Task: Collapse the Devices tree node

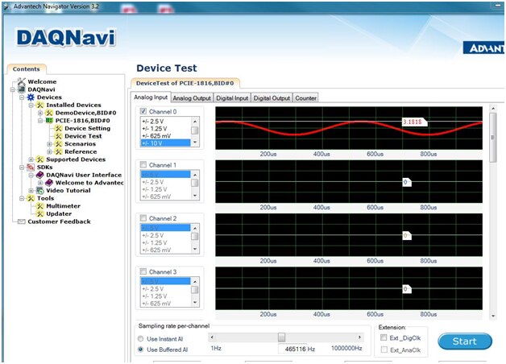Action: tap(22, 97)
